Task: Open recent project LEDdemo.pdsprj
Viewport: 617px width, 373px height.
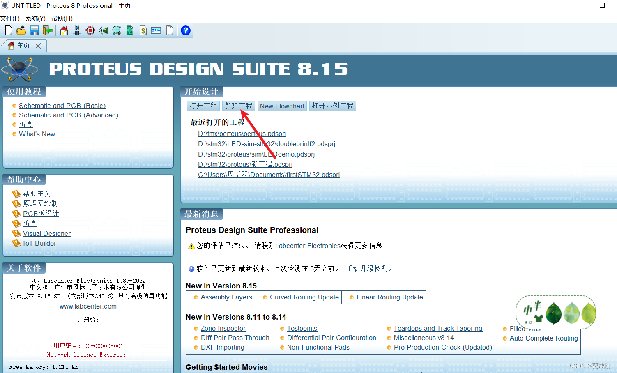Action: point(256,154)
